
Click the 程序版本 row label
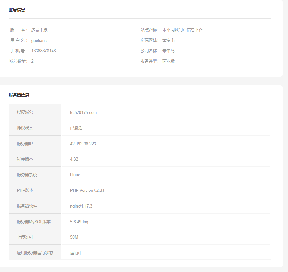click(25, 159)
